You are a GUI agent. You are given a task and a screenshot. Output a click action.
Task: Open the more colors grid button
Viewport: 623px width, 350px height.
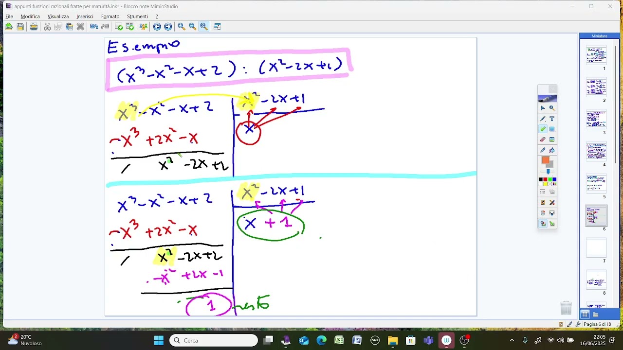click(x=554, y=184)
